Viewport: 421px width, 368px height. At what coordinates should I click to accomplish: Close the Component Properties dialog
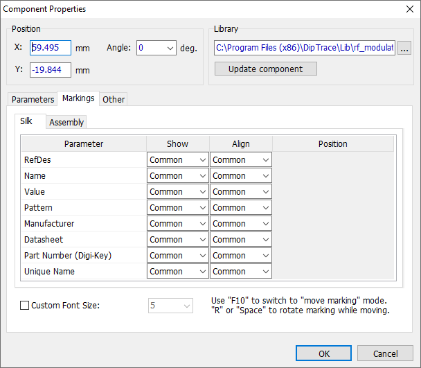[410, 9]
